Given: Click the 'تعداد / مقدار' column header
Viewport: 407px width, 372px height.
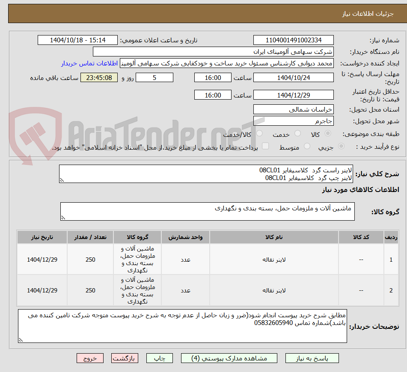Looking at the screenshot, I should pyautogui.click(x=90, y=237).
